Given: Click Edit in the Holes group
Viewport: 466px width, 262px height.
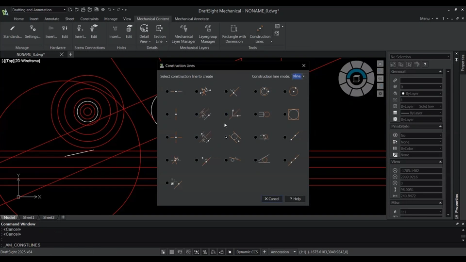Looking at the screenshot, I should point(129,32).
